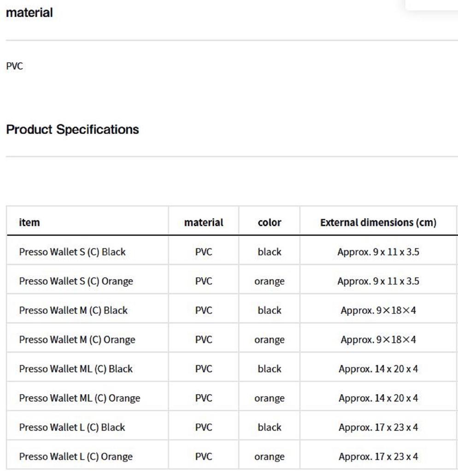Screen dimensions: 458x471
Task: Click the Presso Wallet M (C) Orange item
Action: point(77,340)
